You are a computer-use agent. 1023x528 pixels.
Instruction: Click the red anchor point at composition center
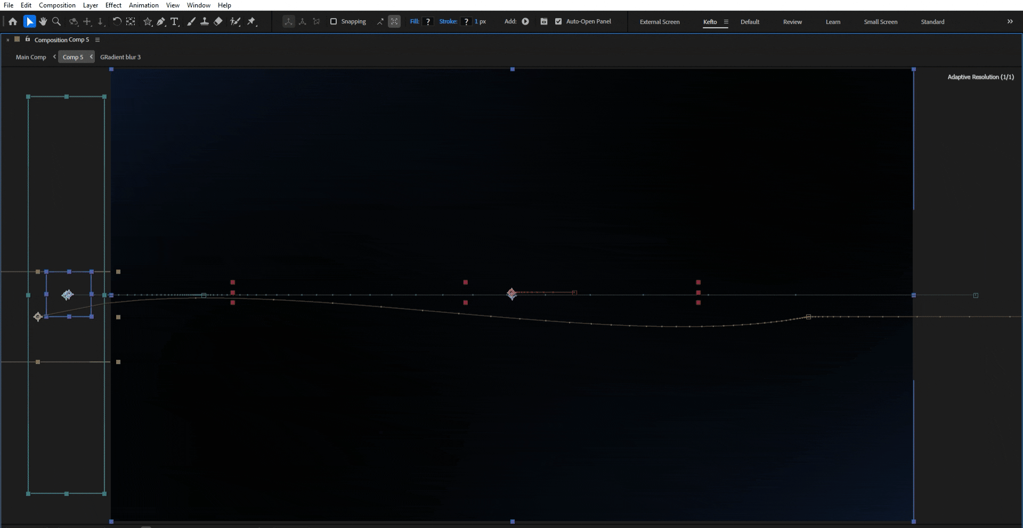pyautogui.click(x=511, y=293)
